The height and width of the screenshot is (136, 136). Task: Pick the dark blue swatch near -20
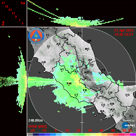[x=36, y=134]
